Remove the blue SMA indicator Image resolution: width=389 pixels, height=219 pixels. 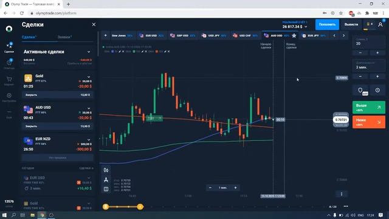click(x=123, y=51)
